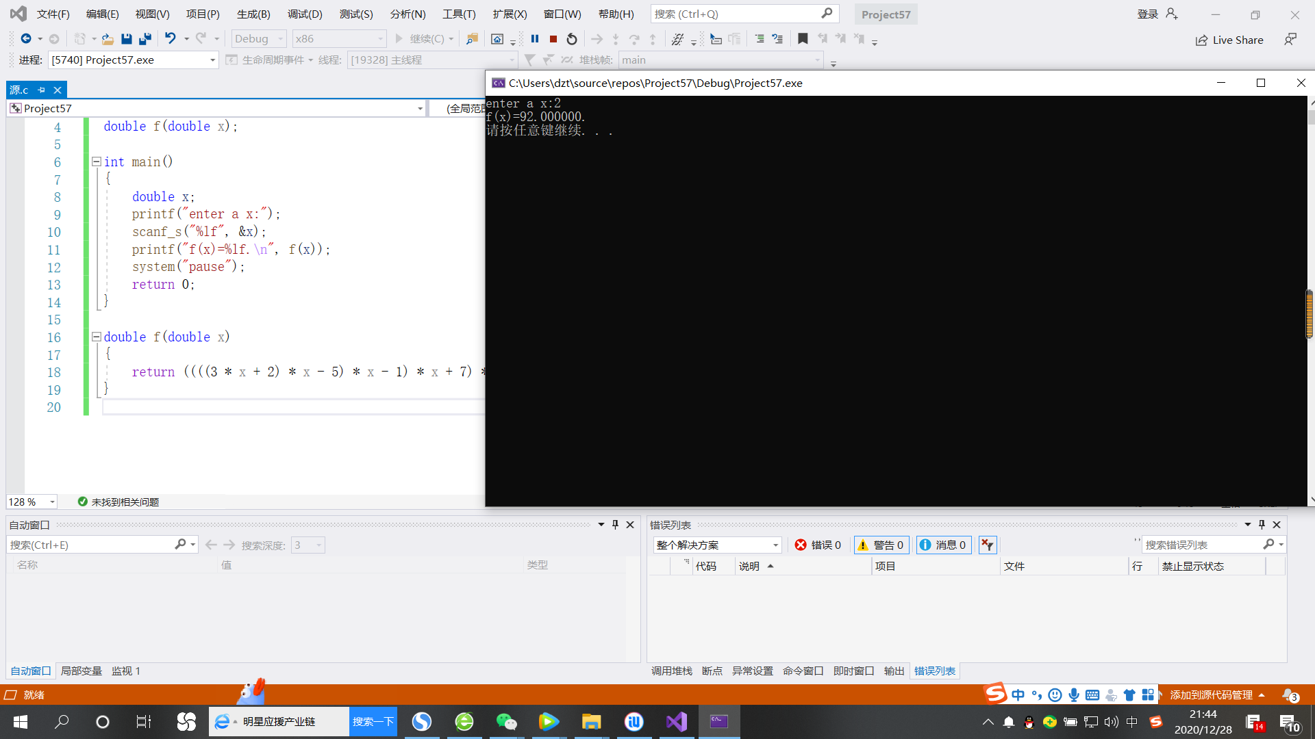This screenshot has width=1315, height=739.
Task: Open the process [5740] Project57.exe dropdown
Action: pos(212,60)
